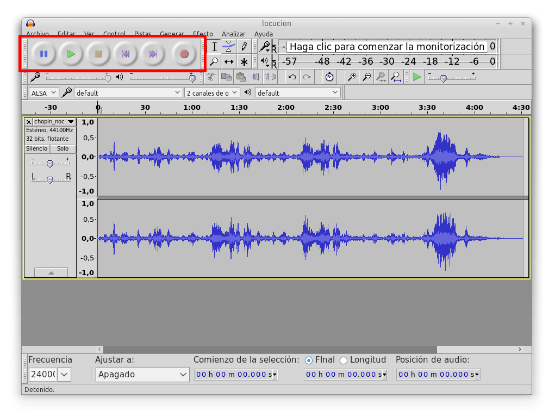Adjust the track gain slider
The image size is (555, 417).
pos(50,163)
